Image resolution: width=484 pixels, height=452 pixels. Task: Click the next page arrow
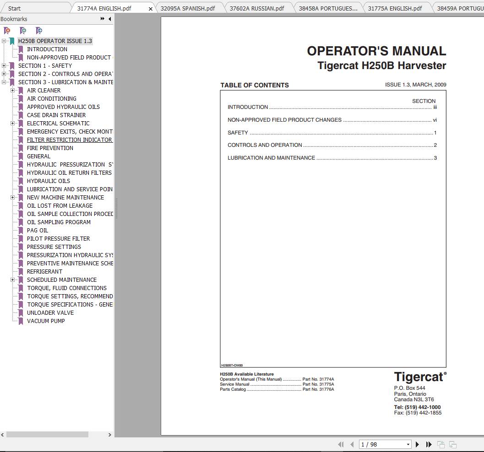pyautogui.click(x=417, y=444)
